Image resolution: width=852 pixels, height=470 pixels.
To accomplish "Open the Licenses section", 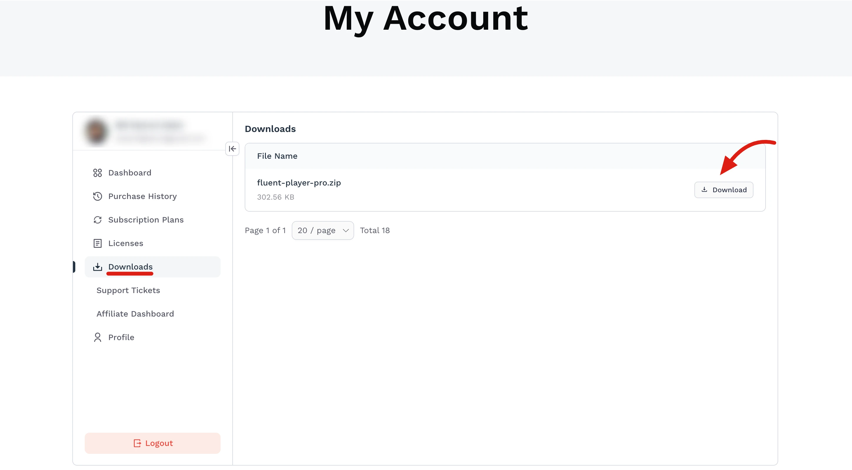I will [x=152, y=243].
